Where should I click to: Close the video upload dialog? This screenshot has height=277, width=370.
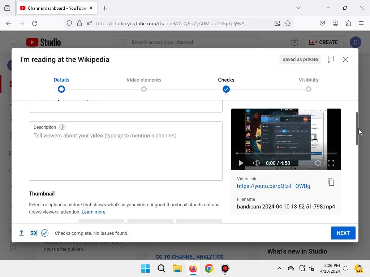pyautogui.click(x=345, y=60)
